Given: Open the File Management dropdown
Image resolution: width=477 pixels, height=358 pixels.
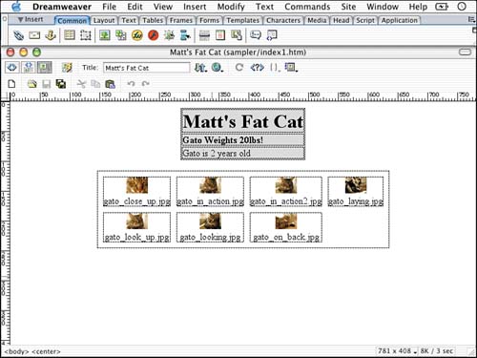Looking at the screenshot, I should (x=200, y=68).
